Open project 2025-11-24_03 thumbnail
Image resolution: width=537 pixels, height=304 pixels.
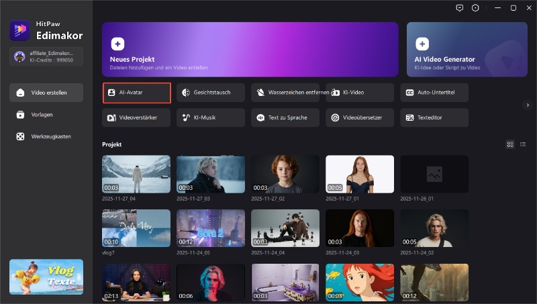pos(360,228)
